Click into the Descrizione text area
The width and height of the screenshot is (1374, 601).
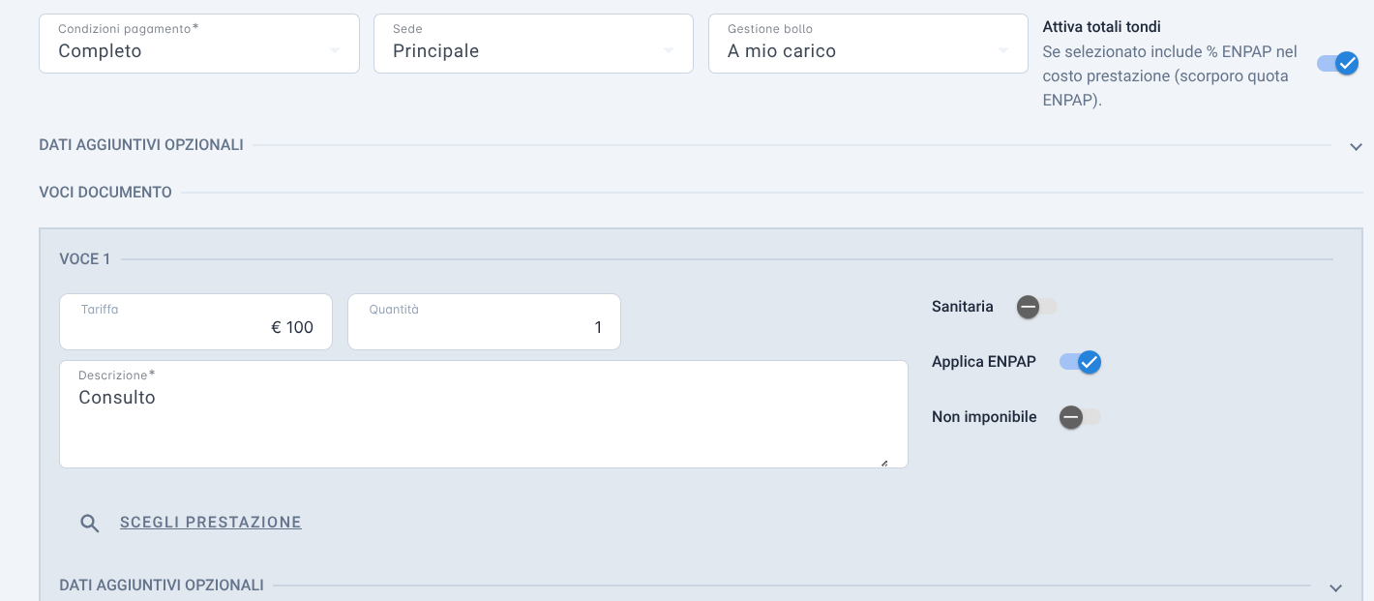(x=484, y=414)
